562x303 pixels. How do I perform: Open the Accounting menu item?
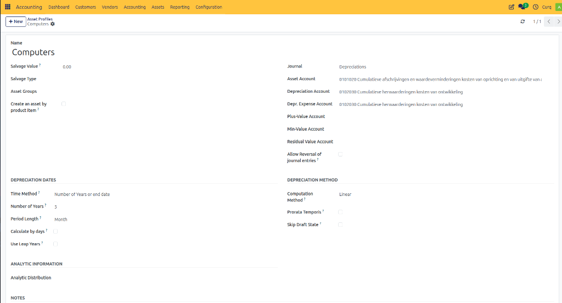pos(134,7)
